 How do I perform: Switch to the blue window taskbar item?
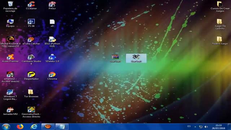[62, 127]
